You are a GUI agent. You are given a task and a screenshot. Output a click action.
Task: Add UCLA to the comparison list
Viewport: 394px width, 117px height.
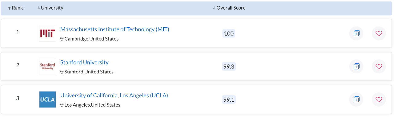click(356, 99)
